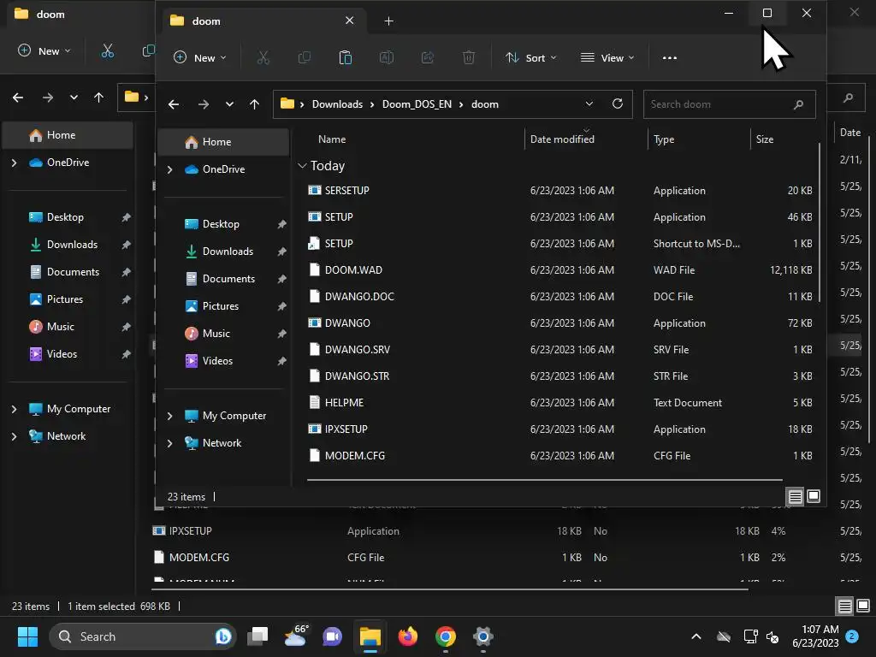This screenshot has height=657, width=876.
Task: Click up arrow in background doom window
Action: tap(99, 98)
